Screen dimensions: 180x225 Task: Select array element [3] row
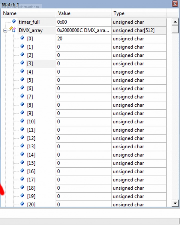[30, 64]
